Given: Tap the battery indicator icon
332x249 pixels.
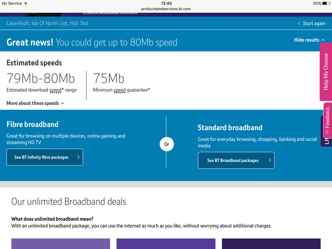Looking at the screenshot, I should point(326,3).
